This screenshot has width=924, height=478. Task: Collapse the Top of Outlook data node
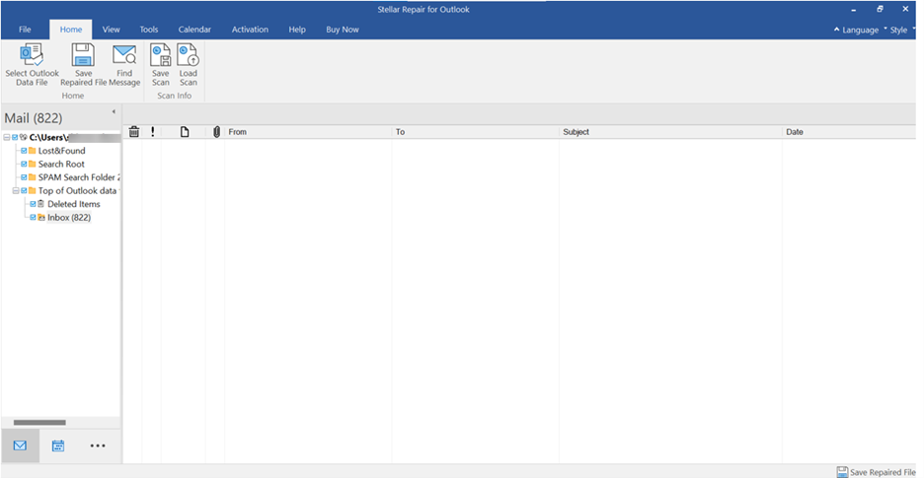point(16,191)
